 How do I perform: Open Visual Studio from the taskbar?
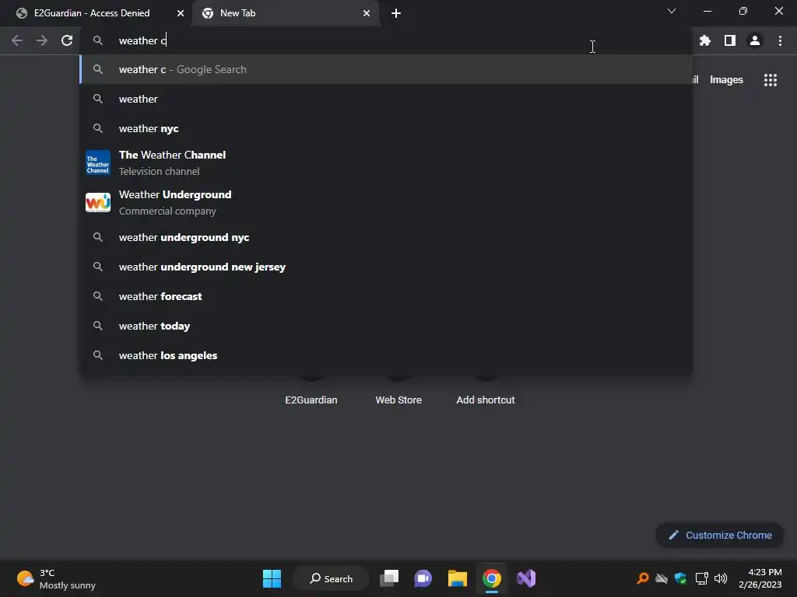tap(526, 578)
